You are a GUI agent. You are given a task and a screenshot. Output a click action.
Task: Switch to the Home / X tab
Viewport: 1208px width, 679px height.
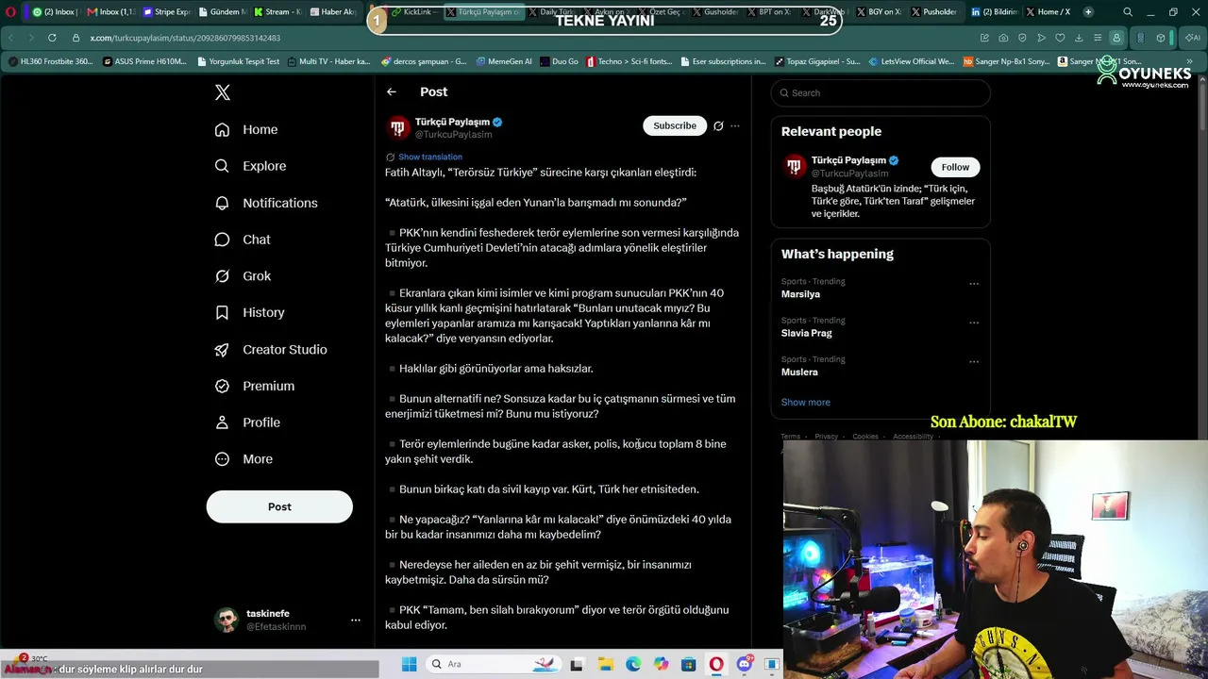(1048, 12)
